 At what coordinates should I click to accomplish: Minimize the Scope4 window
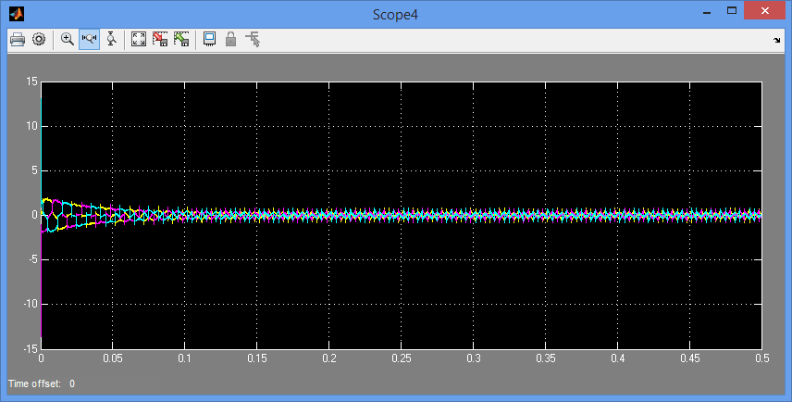(x=707, y=11)
